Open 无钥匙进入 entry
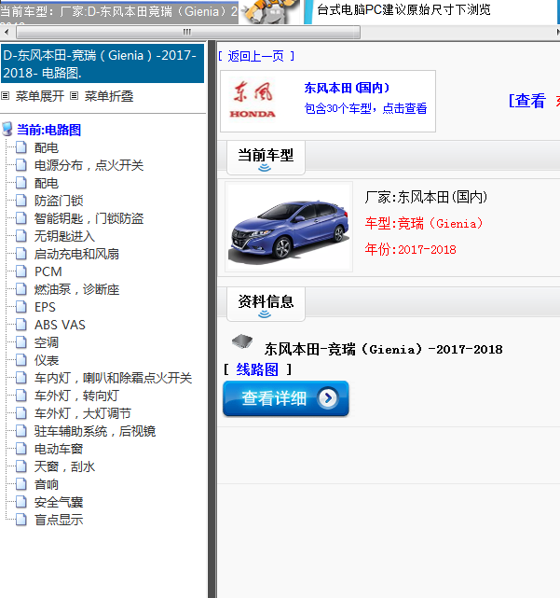Image resolution: width=560 pixels, height=598 pixels. 65,236
